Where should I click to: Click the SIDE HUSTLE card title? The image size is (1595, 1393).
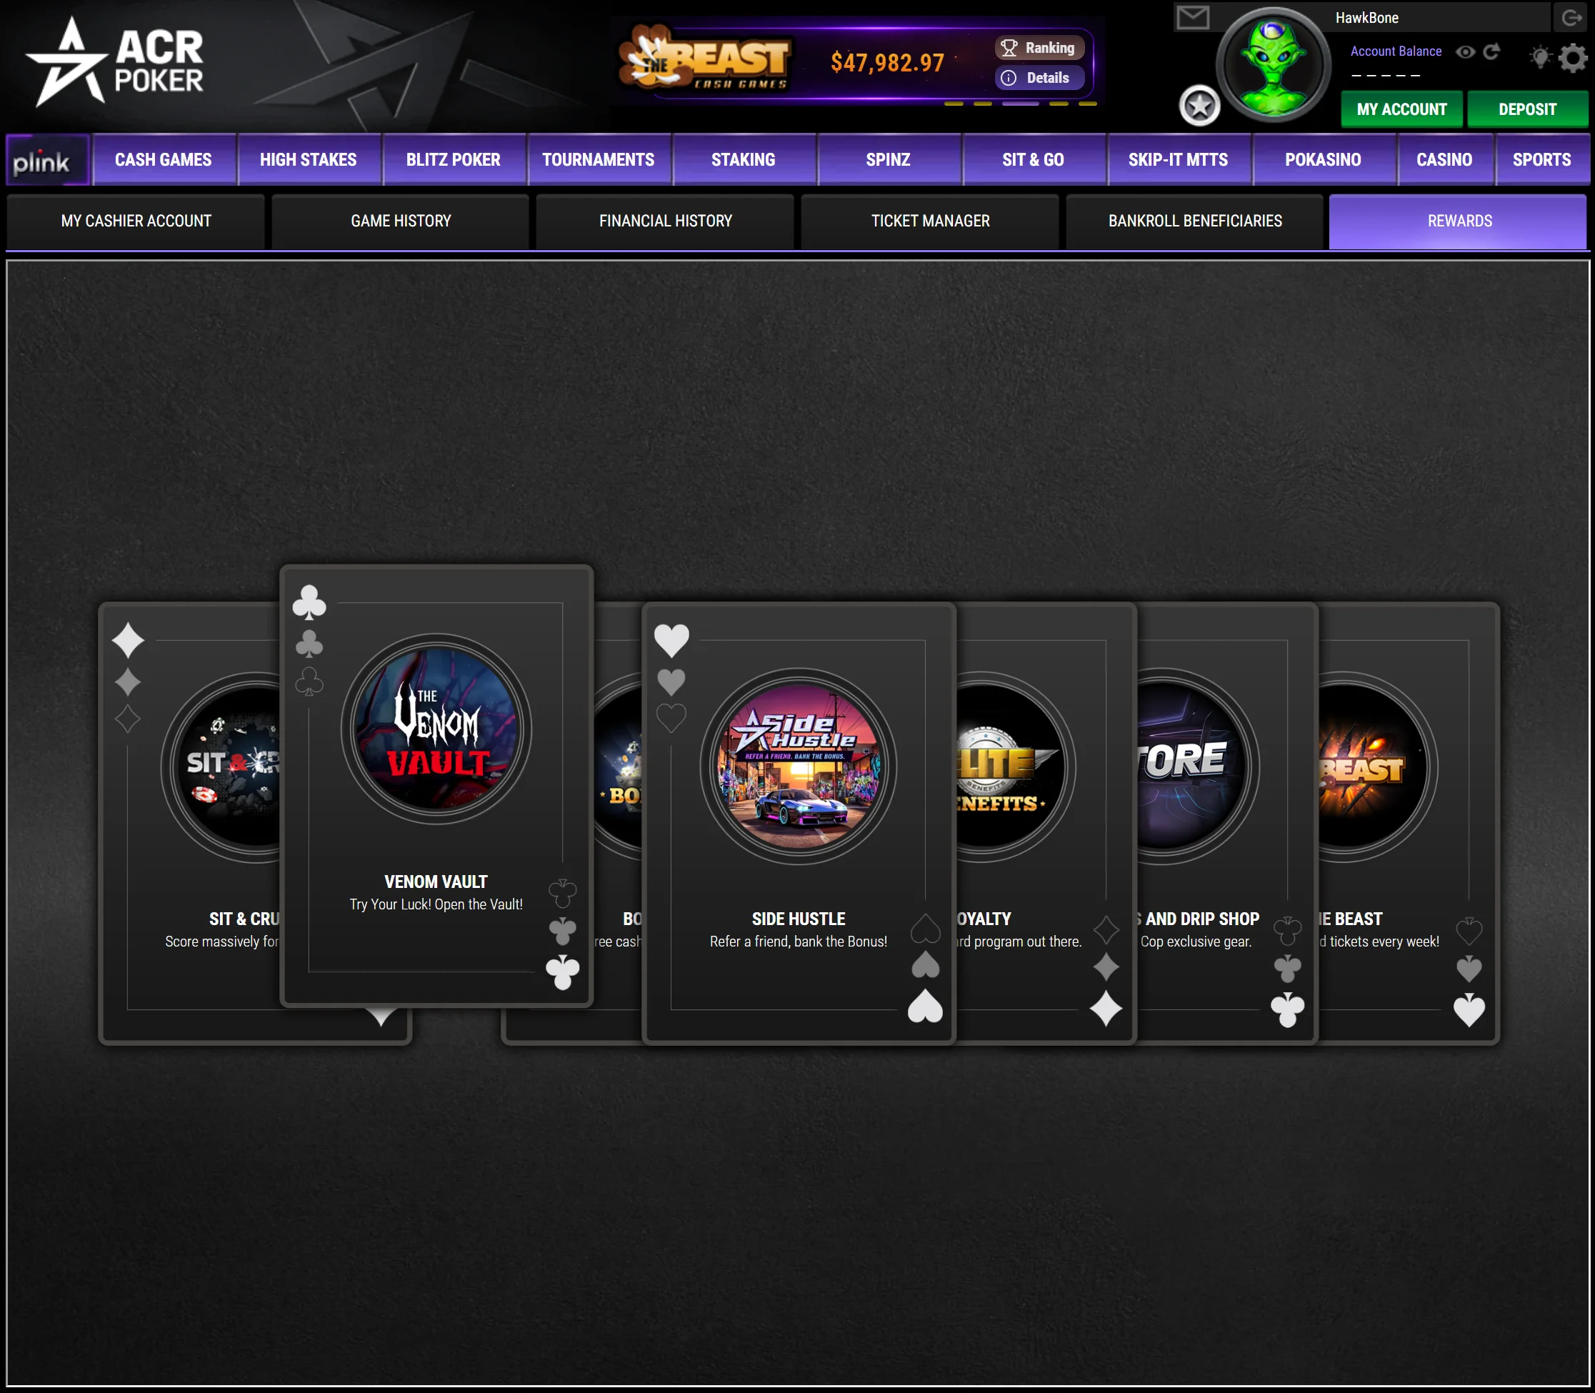[799, 919]
